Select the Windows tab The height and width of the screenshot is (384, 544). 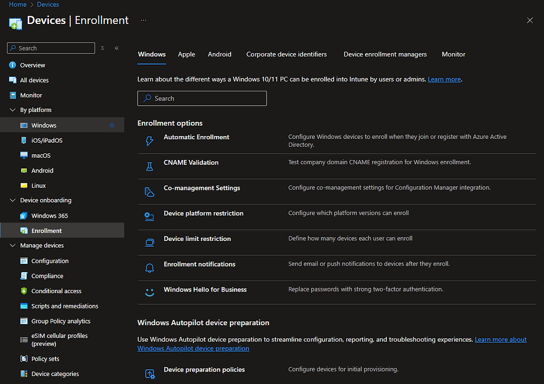152,54
